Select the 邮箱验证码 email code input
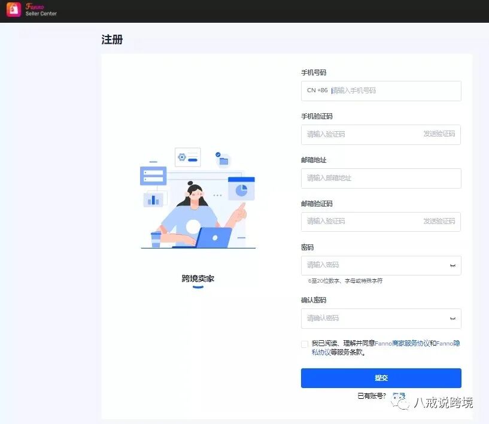 (x=359, y=222)
